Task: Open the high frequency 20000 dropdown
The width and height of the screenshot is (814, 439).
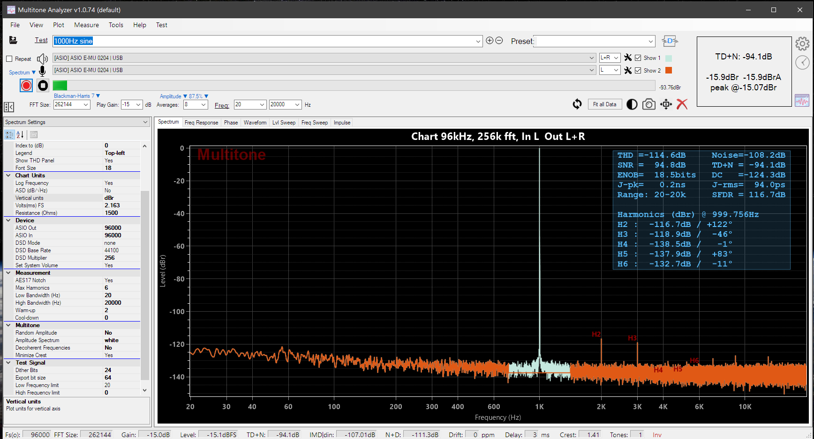Action: (298, 104)
